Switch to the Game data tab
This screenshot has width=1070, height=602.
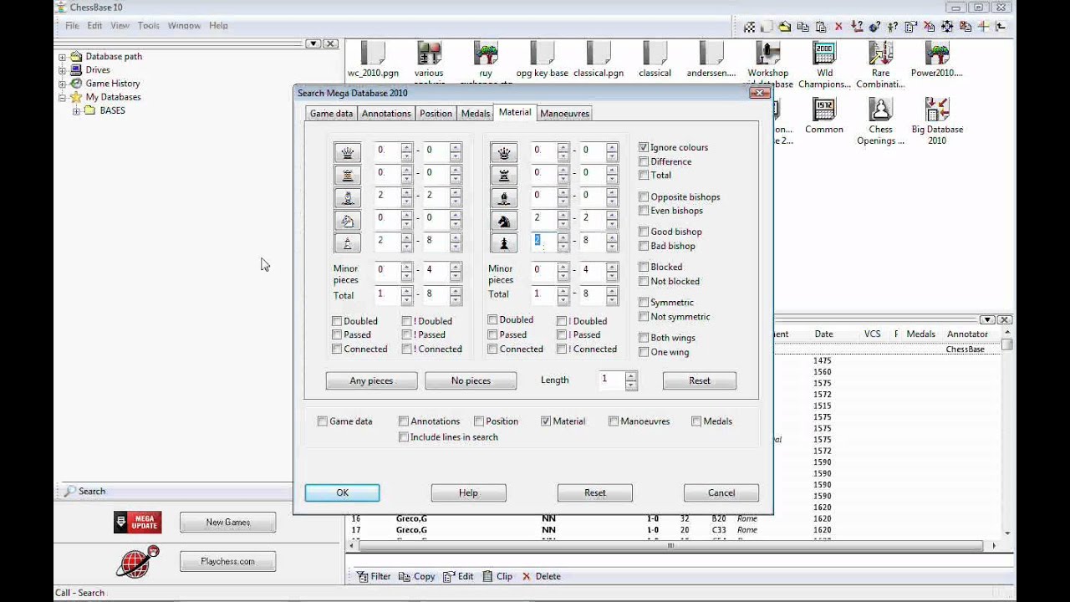coord(332,113)
